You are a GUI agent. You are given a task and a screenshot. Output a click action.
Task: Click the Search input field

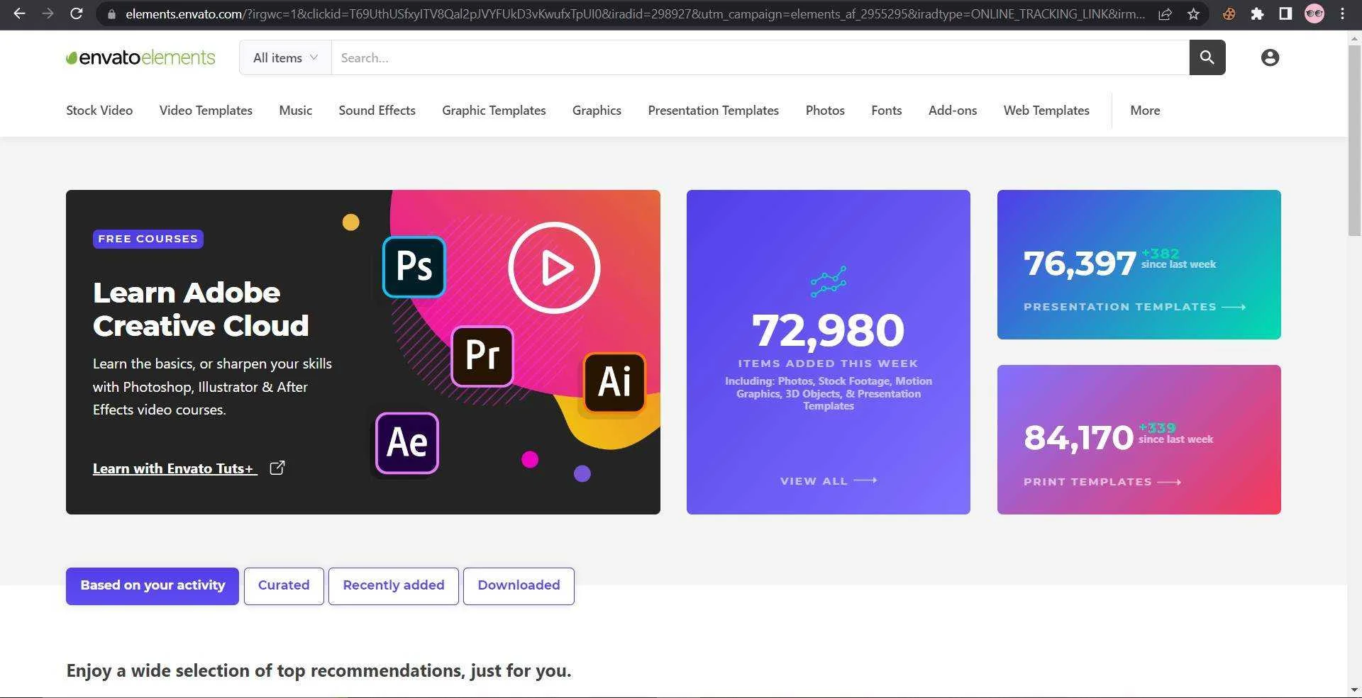coord(760,57)
